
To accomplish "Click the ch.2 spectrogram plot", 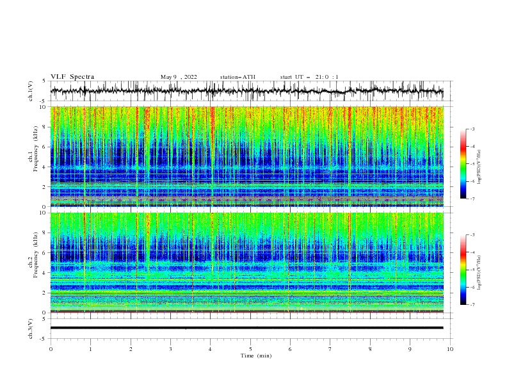I will [246, 263].
